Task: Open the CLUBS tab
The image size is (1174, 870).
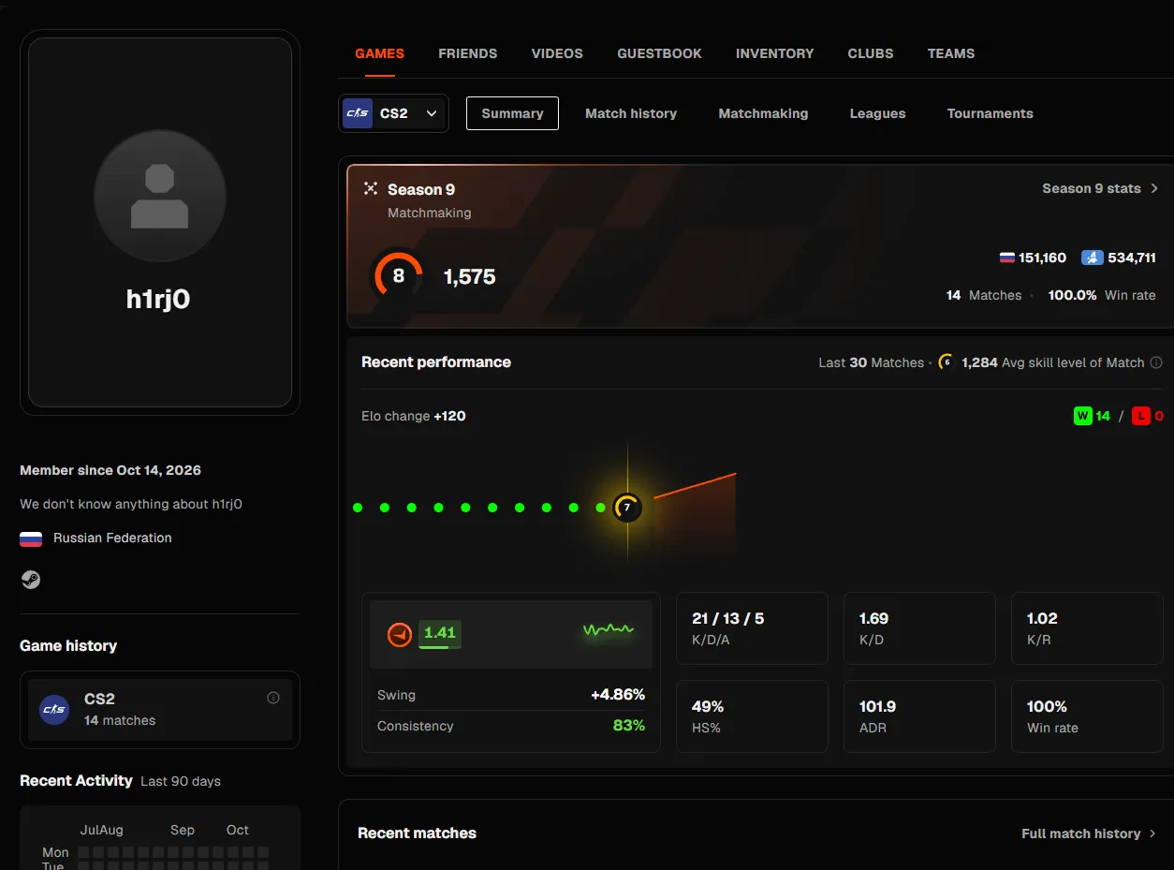Action: pyautogui.click(x=871, y=53)
